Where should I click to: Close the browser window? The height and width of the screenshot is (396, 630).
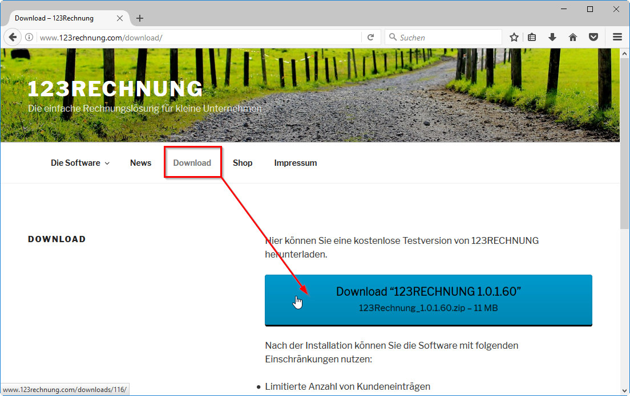pos(616,9)
